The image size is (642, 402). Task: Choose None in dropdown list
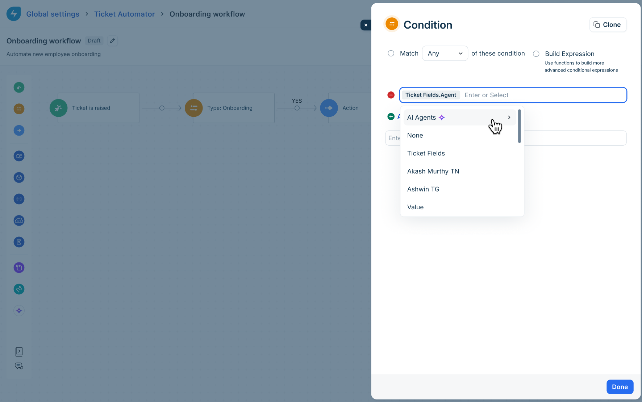[x=460, y=136]
